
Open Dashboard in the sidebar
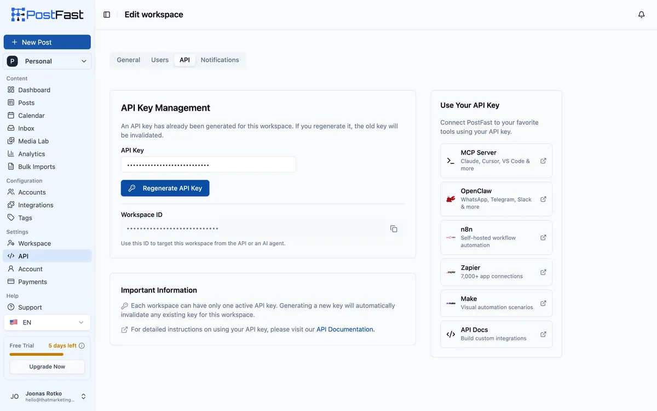coord(48,90)
